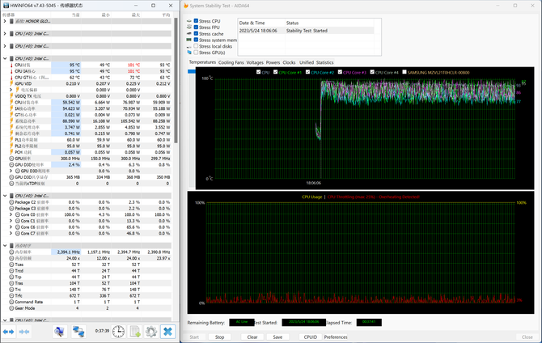Click HWiNFO shrink-columns faded arrows icon
This screenshot has height=343, width=542.
24,332
